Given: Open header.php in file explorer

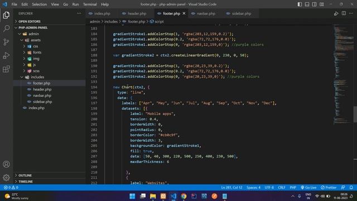Looking at the screenshot, I should 50,89.
